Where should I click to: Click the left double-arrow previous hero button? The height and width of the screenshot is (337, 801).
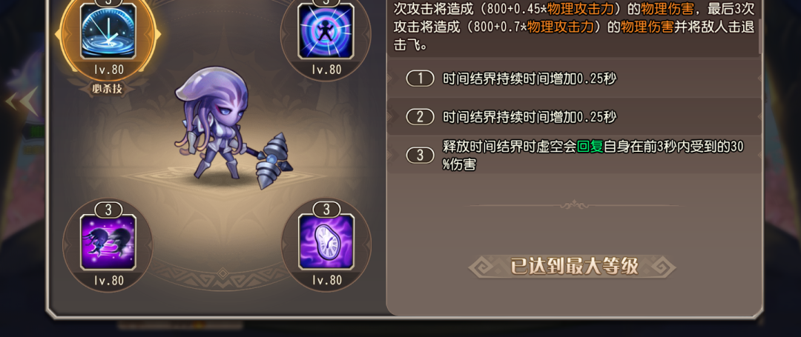pyautogui.click(x=22, y=101)
